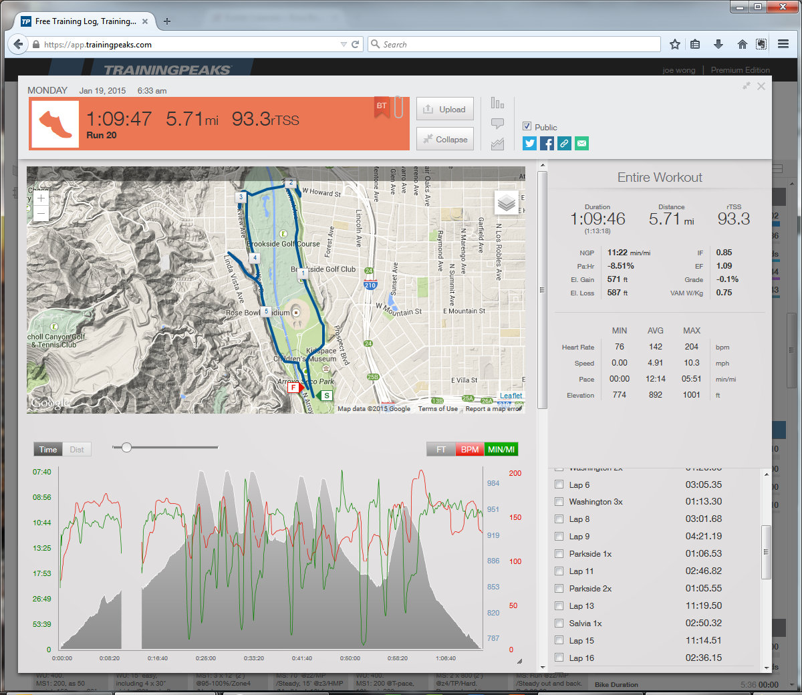Open the Firefox hamburger menu
This screenshot has height=695, width=802.
point(783,44)
